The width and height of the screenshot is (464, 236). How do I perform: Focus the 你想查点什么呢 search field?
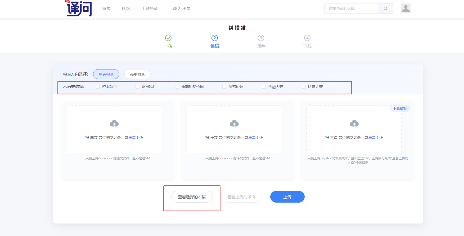pyautogui.click(x=351, y=8)
